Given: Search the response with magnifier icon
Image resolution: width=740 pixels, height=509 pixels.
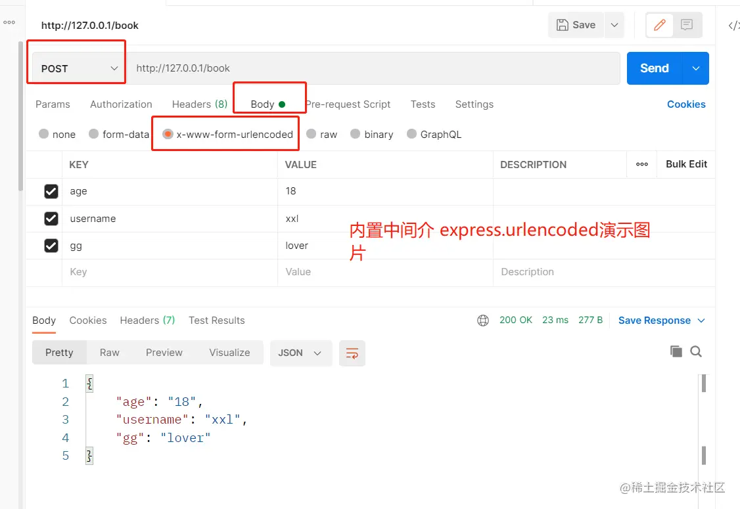Looking at the screenshot, I should [x=695, y=351].
